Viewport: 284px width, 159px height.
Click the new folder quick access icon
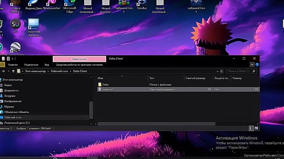8,59
